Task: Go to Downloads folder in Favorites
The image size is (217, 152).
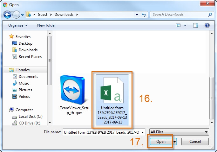Action: (x=28, y=50)
